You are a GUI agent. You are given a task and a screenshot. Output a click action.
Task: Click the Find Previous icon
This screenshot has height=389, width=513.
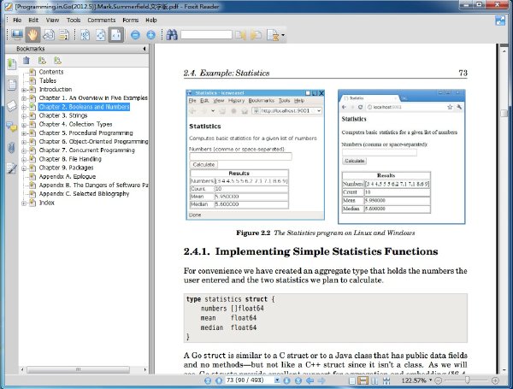pyautogui.click(x=241, y=35)
